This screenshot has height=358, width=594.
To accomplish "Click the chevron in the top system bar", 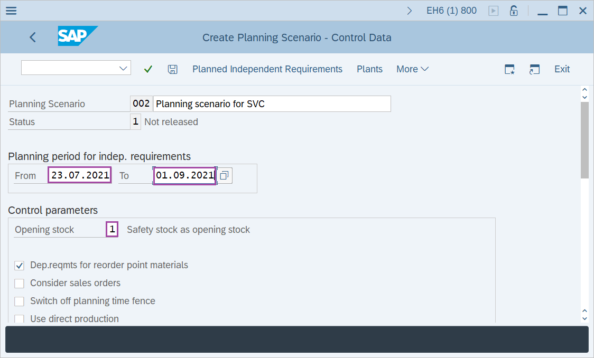I will [x=409, y=10].
